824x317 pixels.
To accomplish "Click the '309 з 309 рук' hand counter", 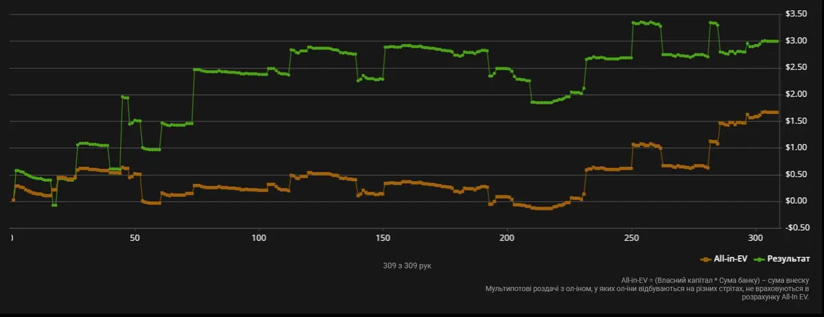I will (407, 266).
